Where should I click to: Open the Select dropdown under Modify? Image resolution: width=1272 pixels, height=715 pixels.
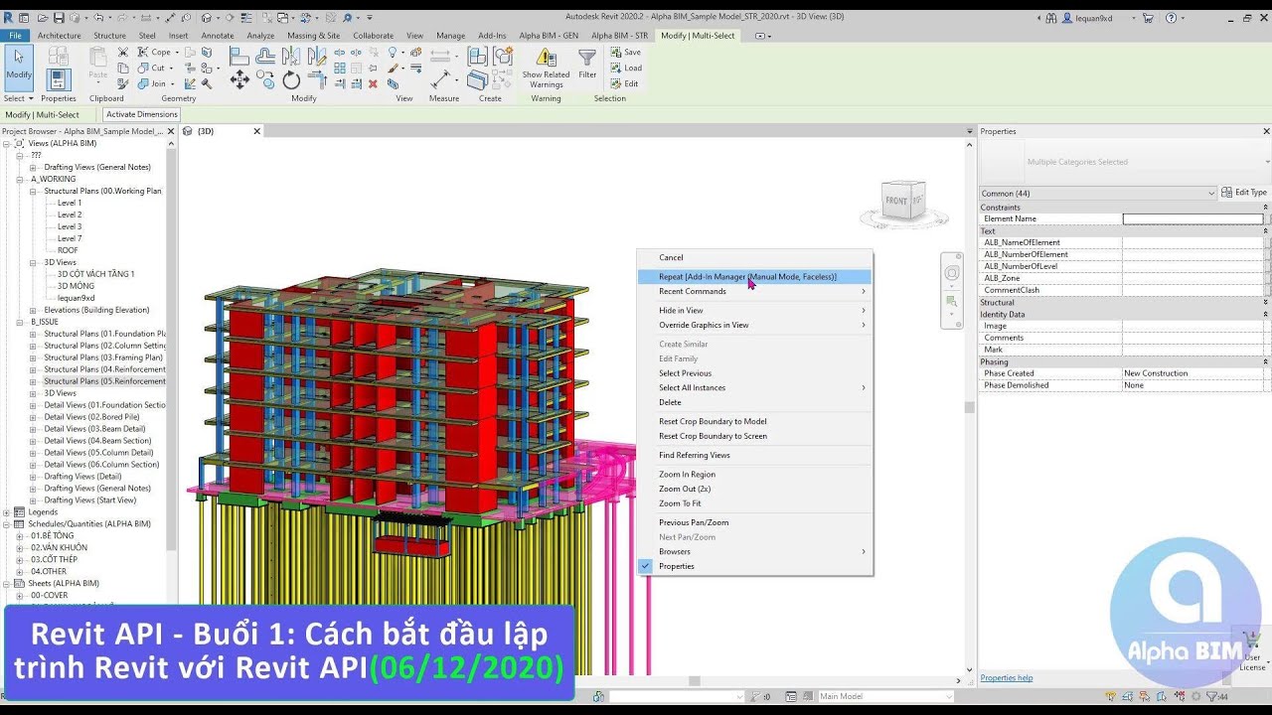coord(18,98)
